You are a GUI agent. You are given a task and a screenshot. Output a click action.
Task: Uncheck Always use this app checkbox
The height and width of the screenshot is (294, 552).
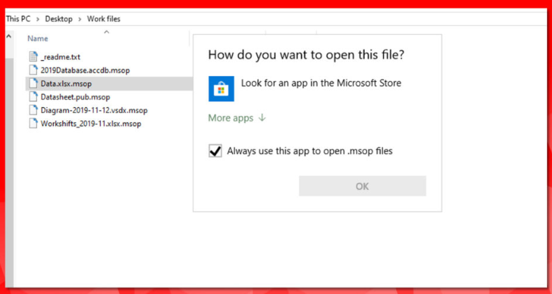click(x=215, y=151)
